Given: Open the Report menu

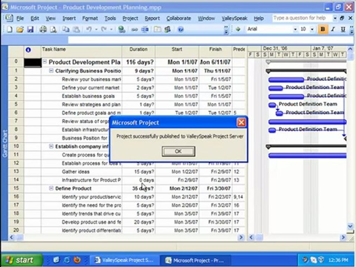Looking at the screenshot, I should pyautogui.click(x=152, y=19).
